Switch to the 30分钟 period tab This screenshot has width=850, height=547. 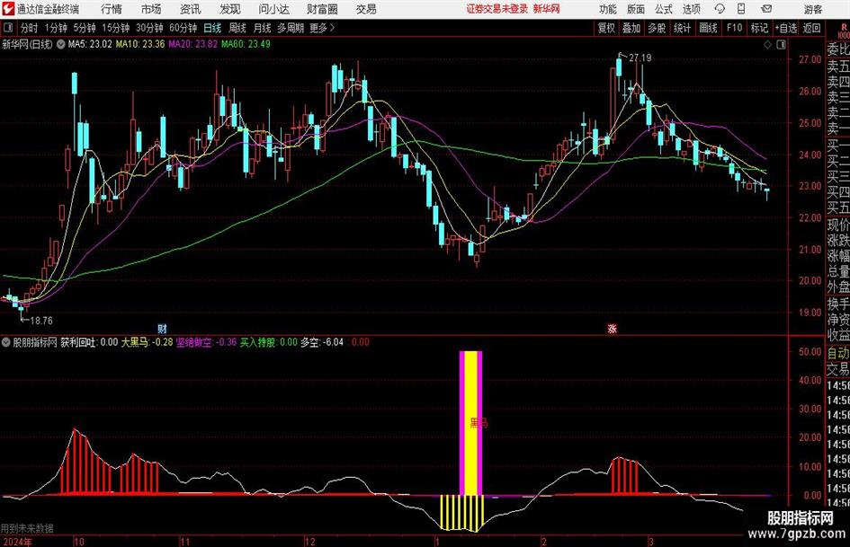click(x=149, y=28)
